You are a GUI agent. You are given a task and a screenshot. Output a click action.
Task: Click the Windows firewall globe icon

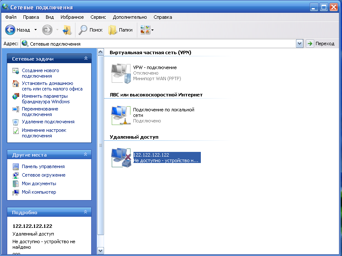pyautogui.click(x=16, y=96)
